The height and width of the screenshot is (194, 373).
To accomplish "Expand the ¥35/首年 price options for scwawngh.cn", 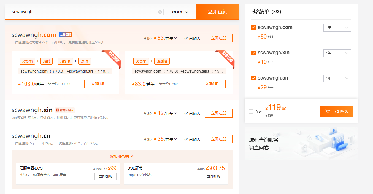I will click(x=175, y=139).
